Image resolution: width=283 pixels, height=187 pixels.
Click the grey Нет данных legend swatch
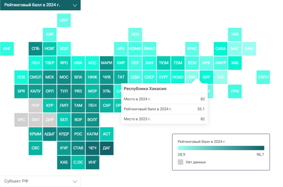[180, 162]
